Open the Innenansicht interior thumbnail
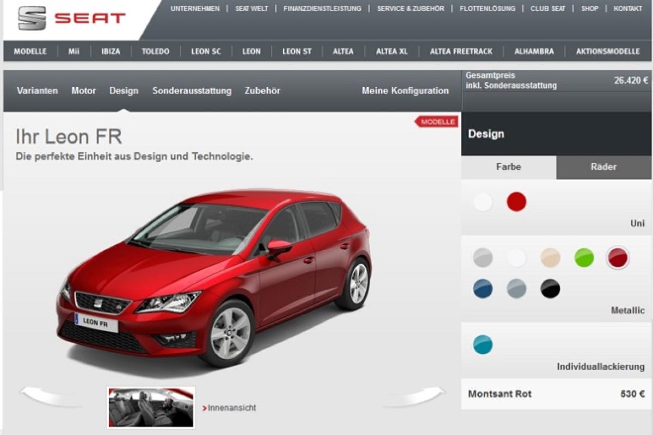 (151, 407)
